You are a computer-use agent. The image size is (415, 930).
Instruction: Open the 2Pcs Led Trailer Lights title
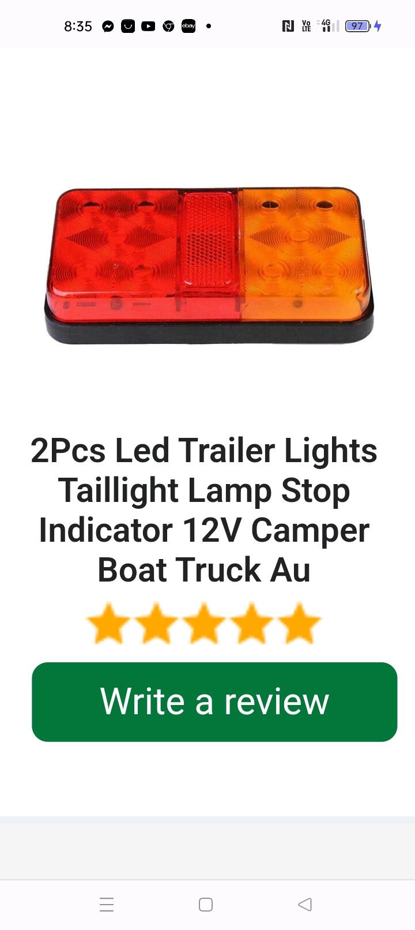(x=204, y=510)
